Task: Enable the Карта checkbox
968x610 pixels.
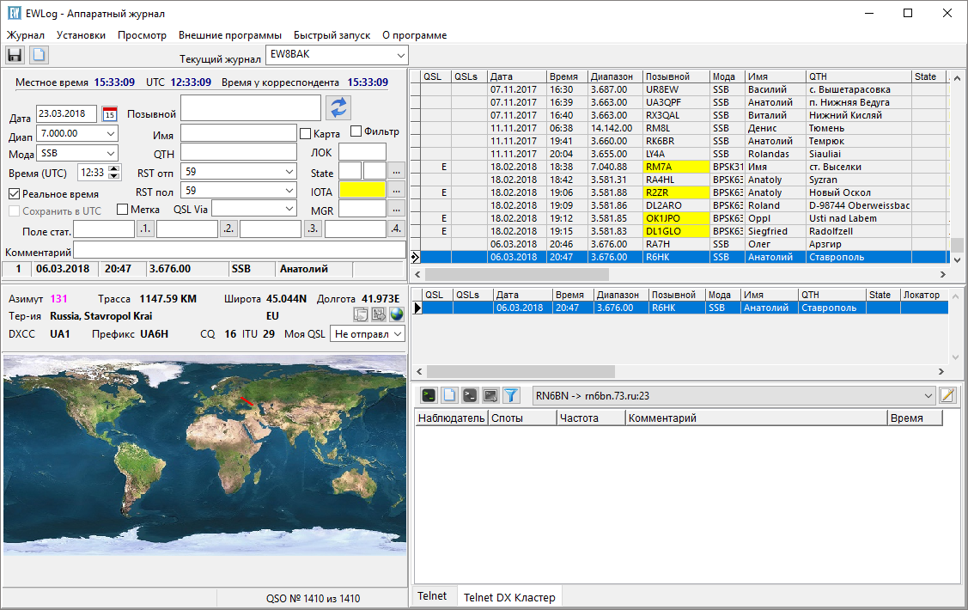Action: (x=305, y=134)
